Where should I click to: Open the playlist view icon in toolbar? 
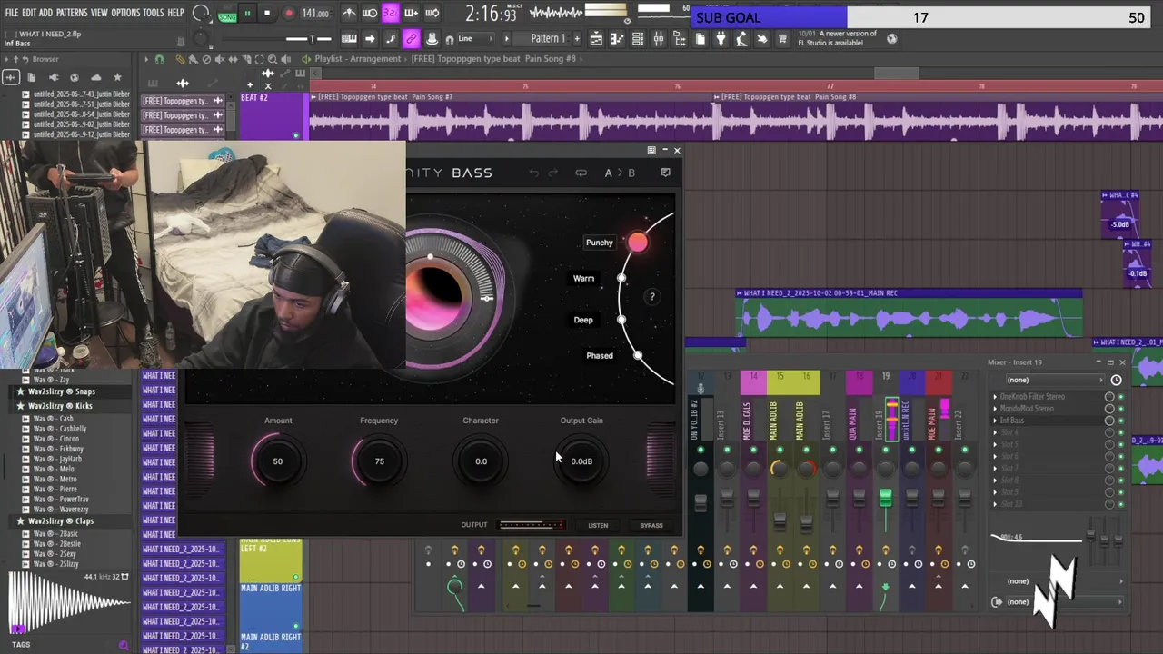tap(596, 39)
